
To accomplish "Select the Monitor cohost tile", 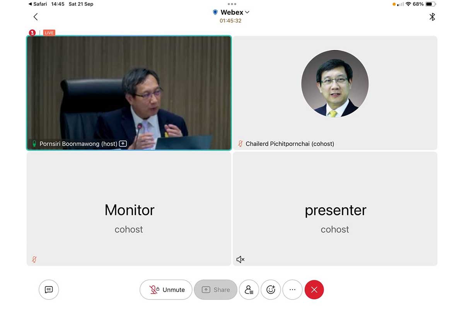I will point(129,209).
